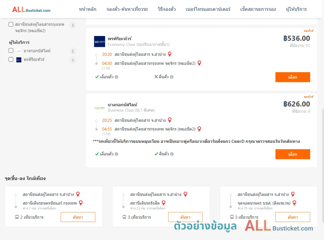324x240 pixels.
Task: Click ค้นหา for นครชัยแอร์ กรุงเทพ route
Action: pyautogui.click(x=78, y=217)
